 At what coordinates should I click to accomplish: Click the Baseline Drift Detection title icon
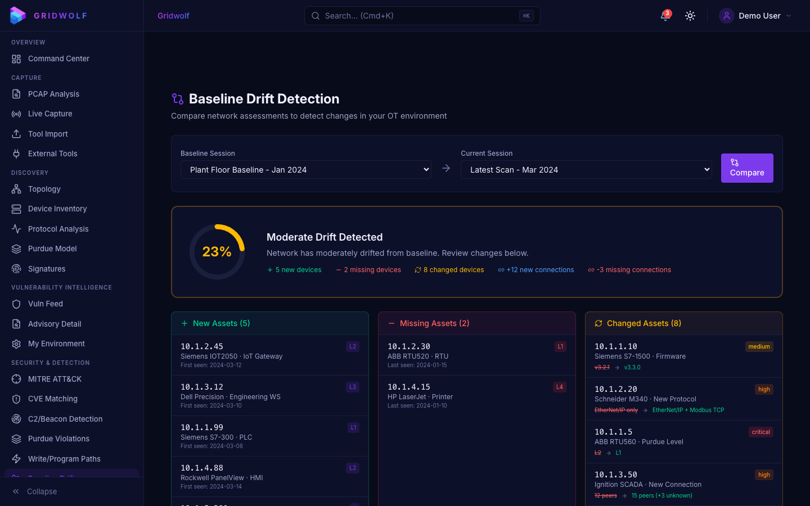coord(178,99)
